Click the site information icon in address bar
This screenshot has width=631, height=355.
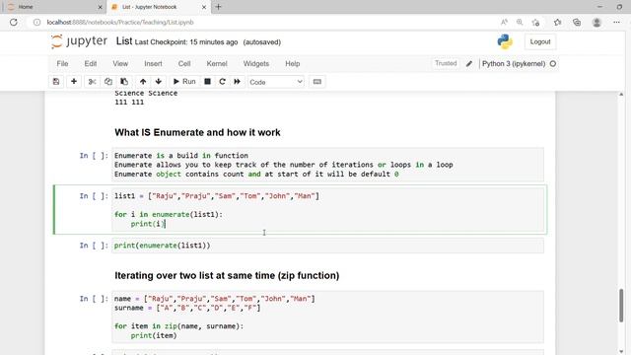click(36, 22)
